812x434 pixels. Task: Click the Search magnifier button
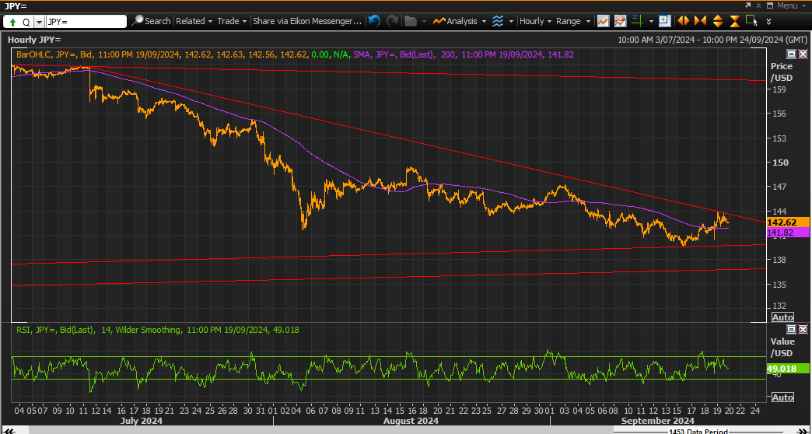[151, 21]
